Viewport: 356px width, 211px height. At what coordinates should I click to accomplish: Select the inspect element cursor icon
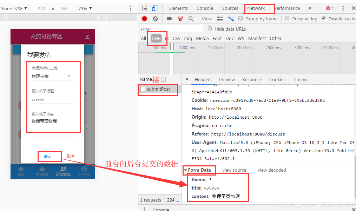[x=145, y=8]
